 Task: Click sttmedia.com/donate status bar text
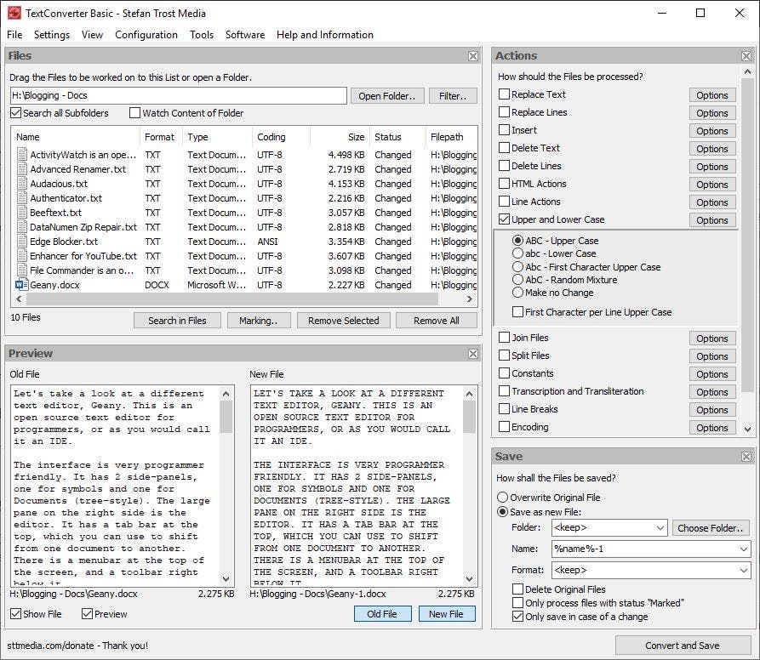(77, 646)
